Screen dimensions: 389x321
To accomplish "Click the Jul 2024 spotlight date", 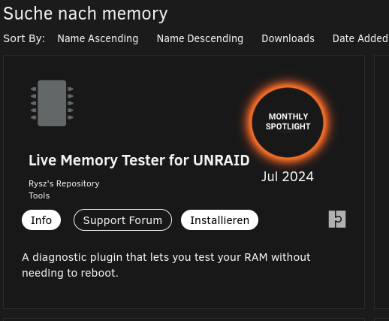I will pyautogui.click(x=288, y=177).
